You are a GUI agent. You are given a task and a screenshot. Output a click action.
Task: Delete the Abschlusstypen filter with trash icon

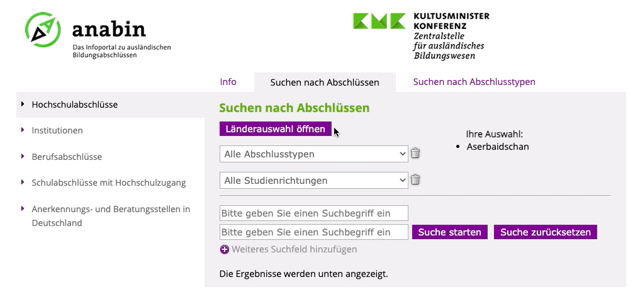[415, 153]
